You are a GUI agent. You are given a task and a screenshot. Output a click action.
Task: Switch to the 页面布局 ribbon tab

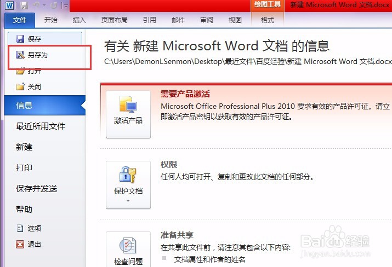point(114,20)
